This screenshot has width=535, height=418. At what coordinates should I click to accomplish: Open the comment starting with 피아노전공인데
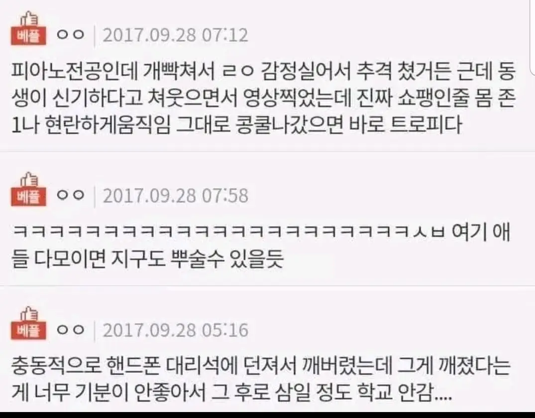[263, 98]
